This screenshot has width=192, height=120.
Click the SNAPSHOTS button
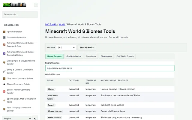tap(87, 47)
